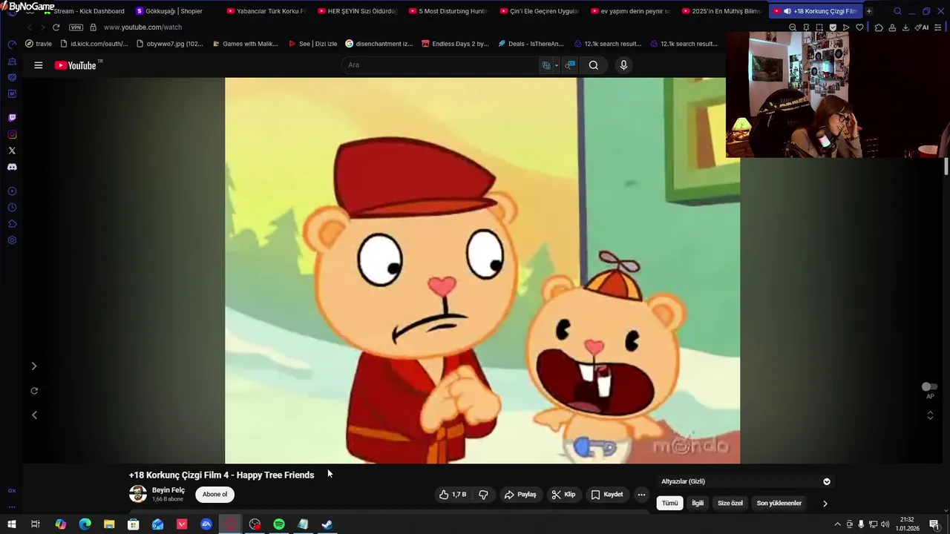This screenshot has height=534, width=950.
Task: Save the video with Kaydet
Action: [x=607, y=495]
